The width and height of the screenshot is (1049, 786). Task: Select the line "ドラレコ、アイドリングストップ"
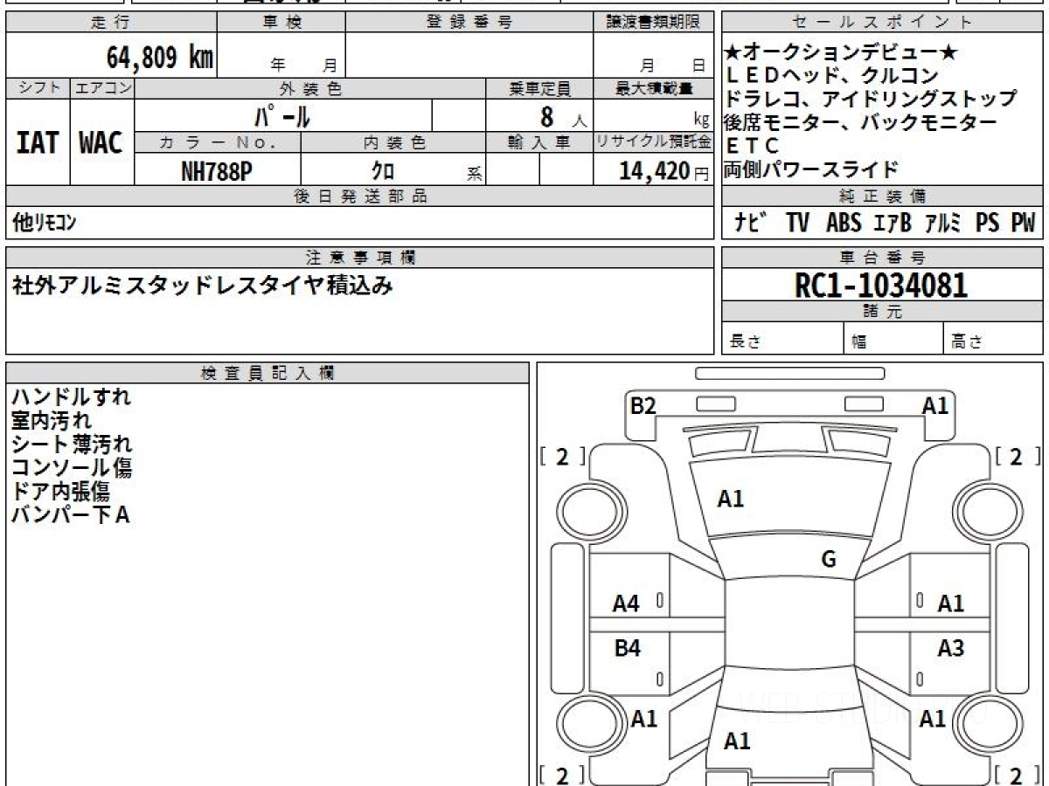(x=871, y=99)
